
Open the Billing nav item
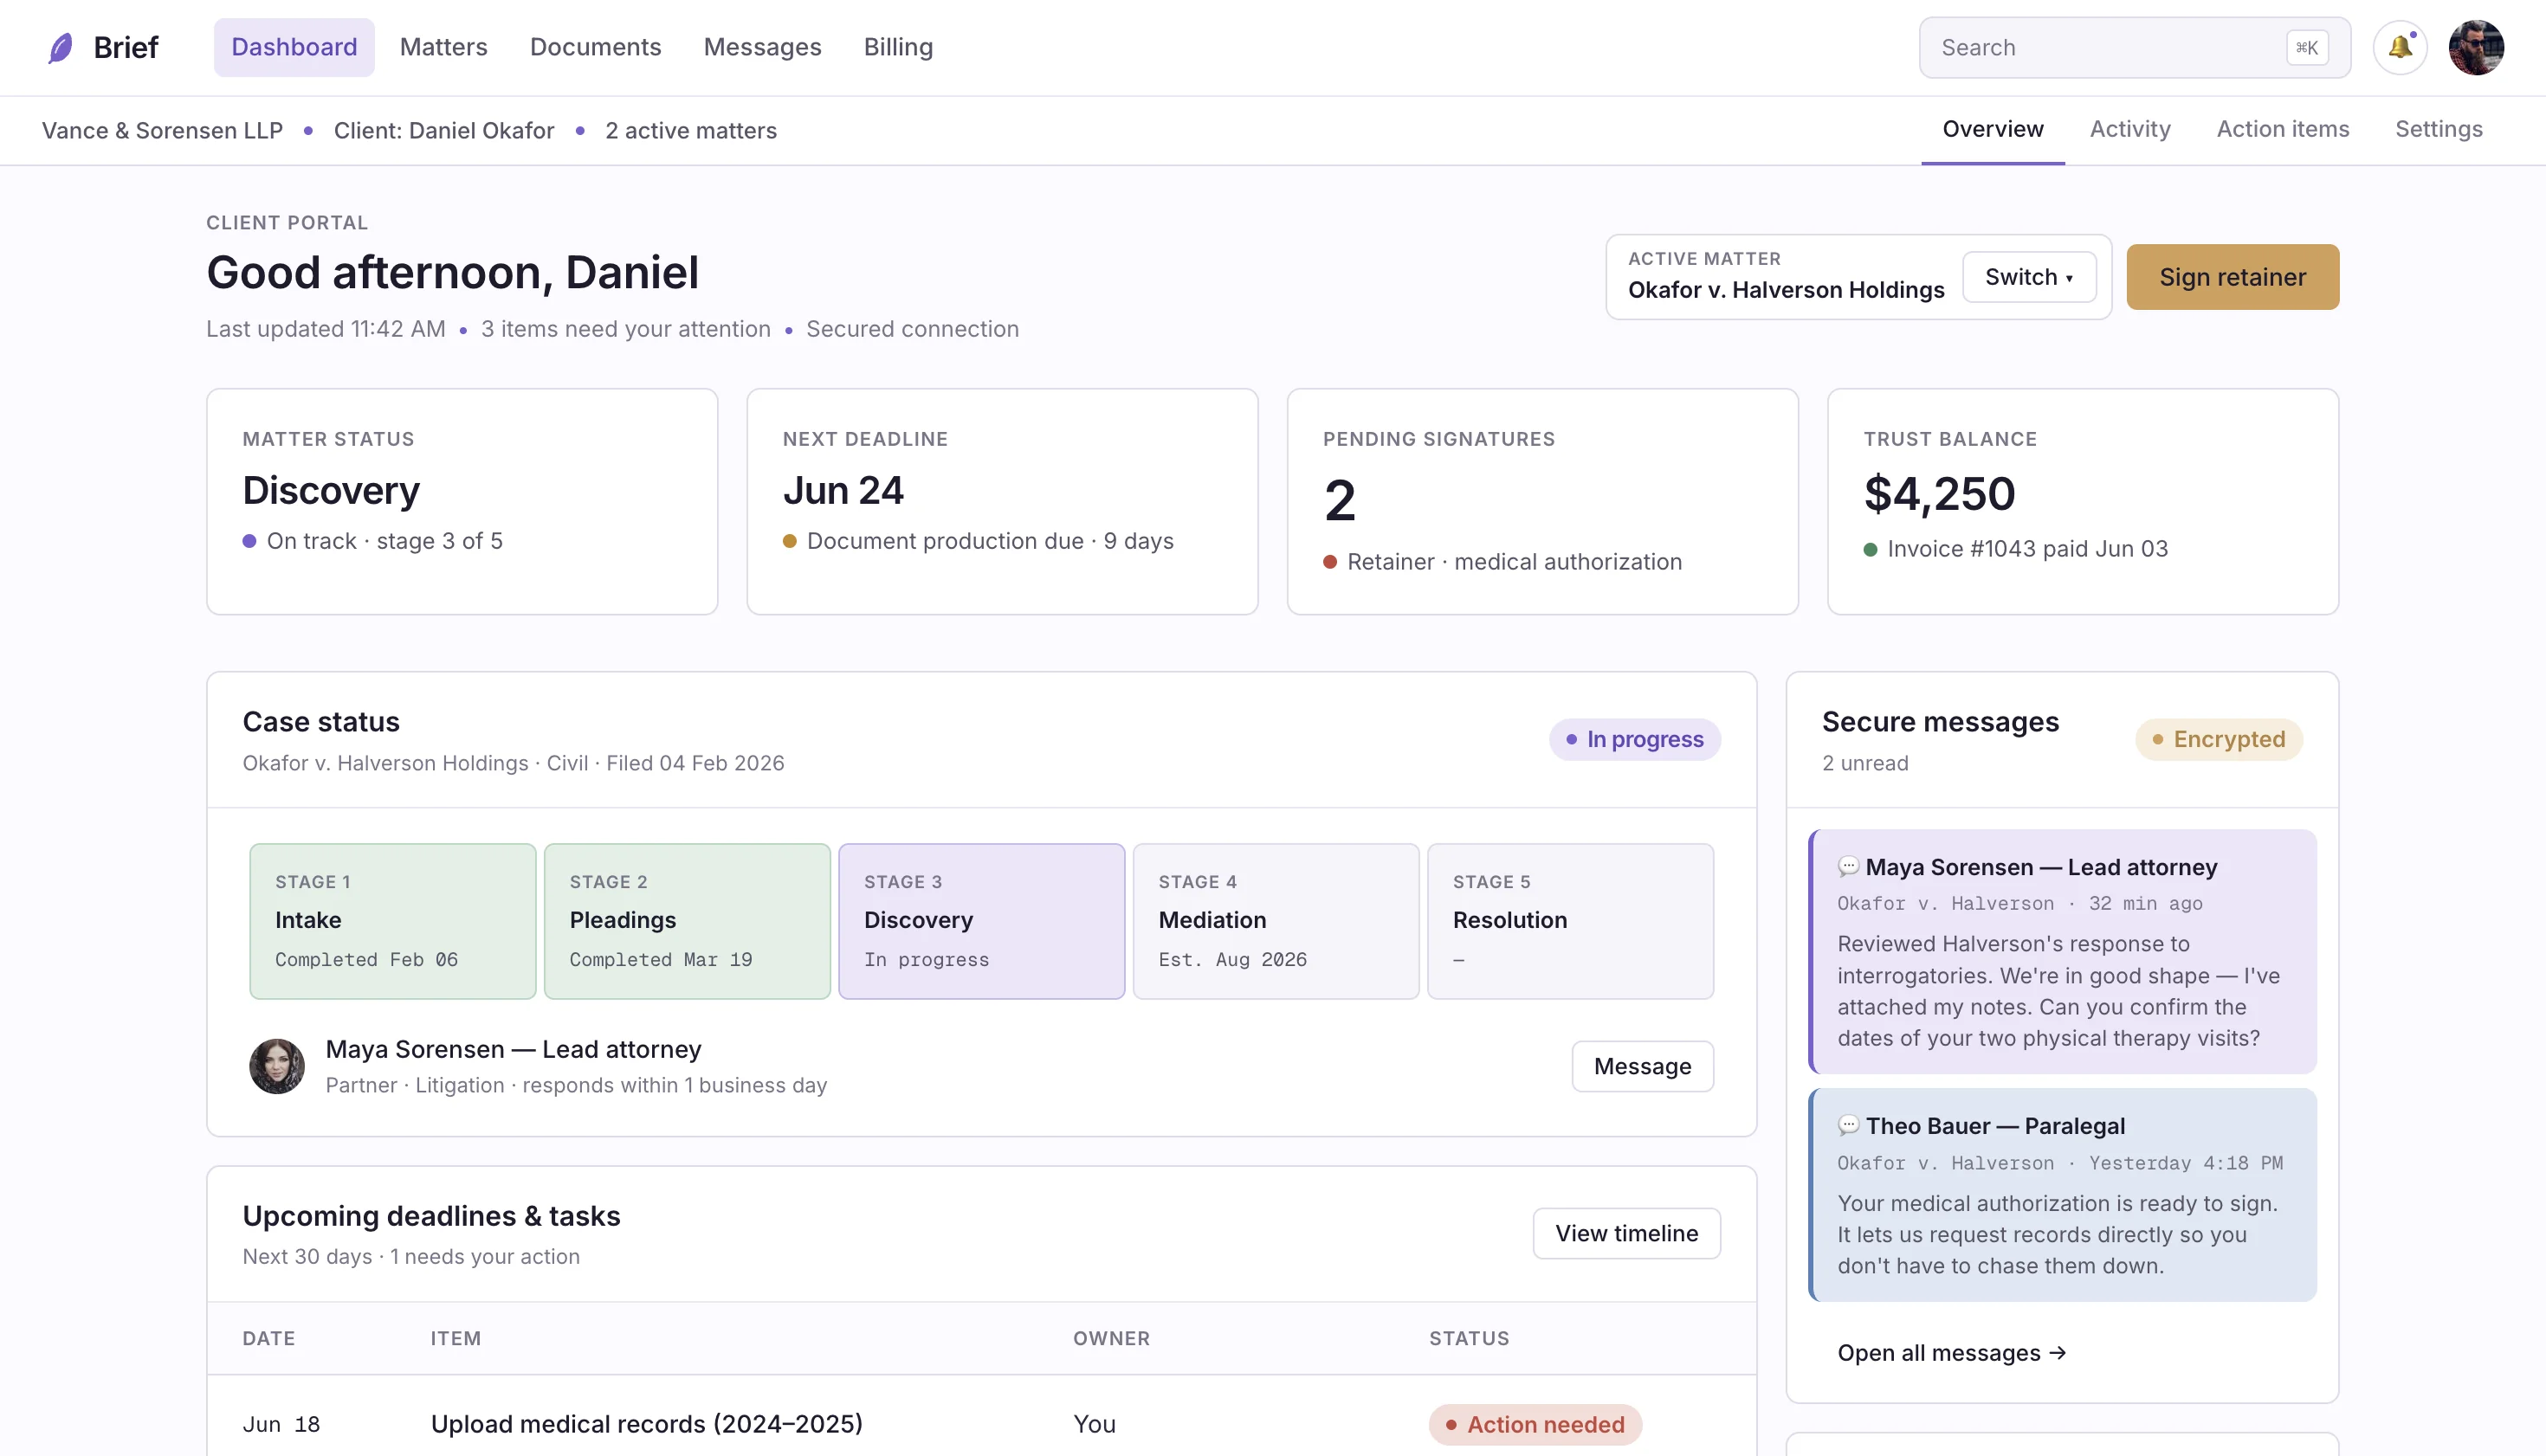point(898,47)
